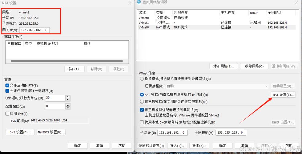
Task: Click the 子网 IP (I) input field
Action: tap(172, 133)
